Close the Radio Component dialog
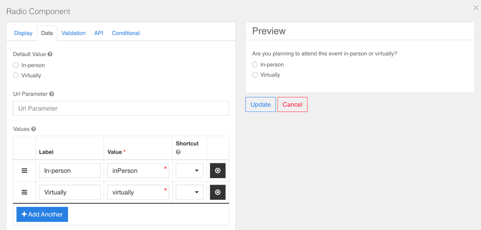This screenshot has height=230, width=481. [x=476, y=8]
